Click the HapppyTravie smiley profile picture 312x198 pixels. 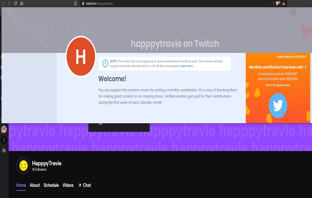click(23, 165)
